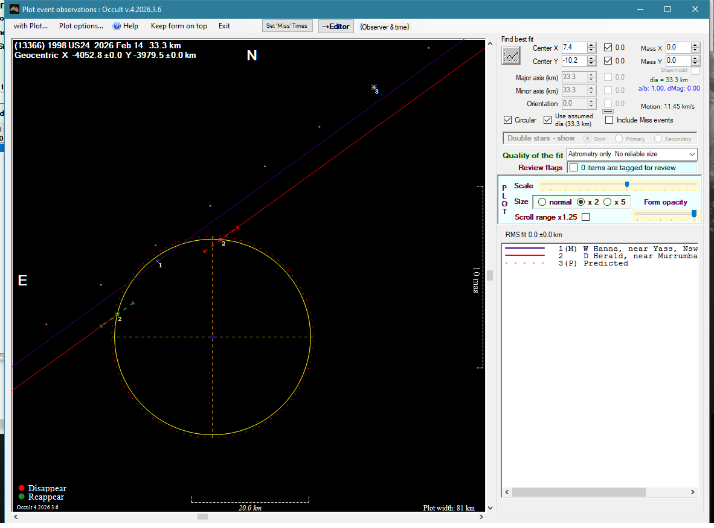The width and height of the screenshot is (714, 528).
Task: Decrease the Mass Y value with down arrow
Action: (x=695, y=64)
